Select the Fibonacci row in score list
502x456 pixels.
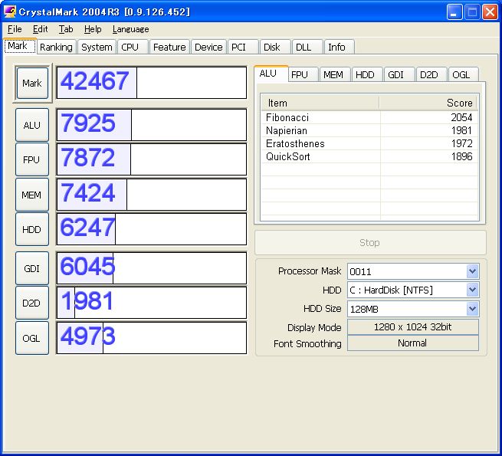pos(369,117)
